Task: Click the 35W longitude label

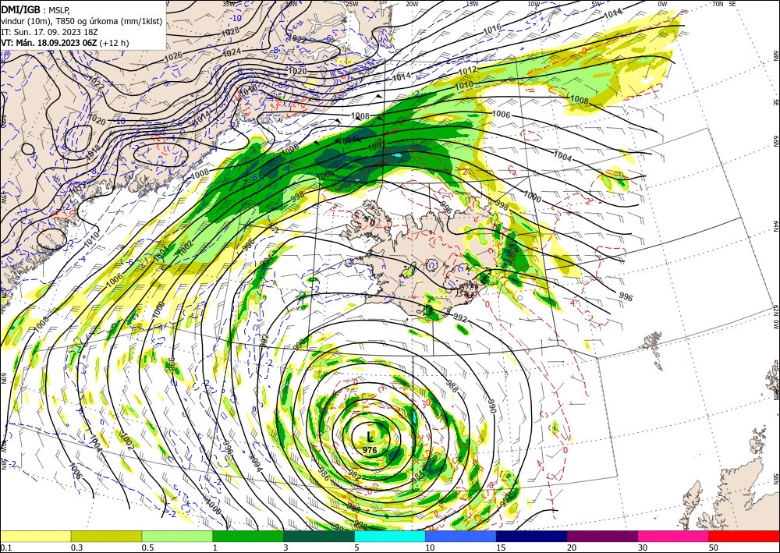Action: (229, 4)
